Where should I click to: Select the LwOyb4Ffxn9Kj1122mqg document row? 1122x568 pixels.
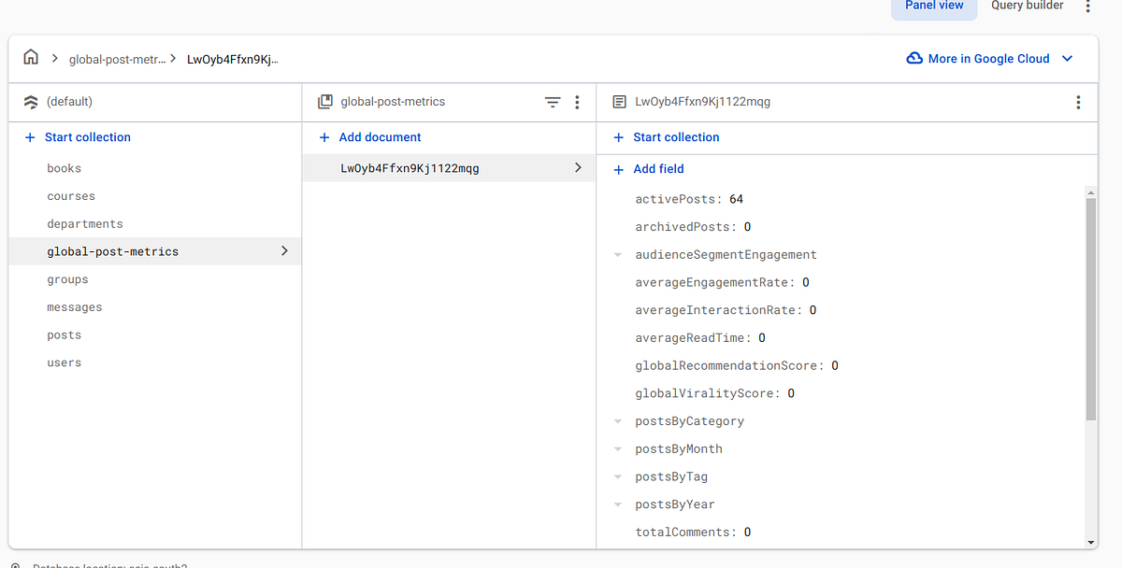click(x=410, y=168)
